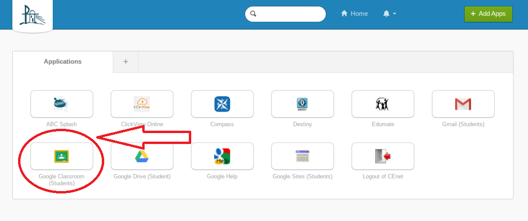This screenshot has height=221, width=528.
Task: Open the Google Help tile
Action: click(x=222, y=156)
